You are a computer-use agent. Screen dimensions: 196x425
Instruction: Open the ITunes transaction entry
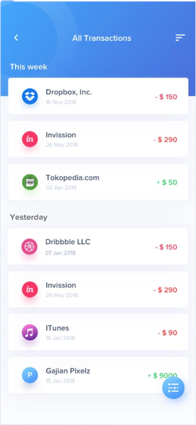(98, 332)
